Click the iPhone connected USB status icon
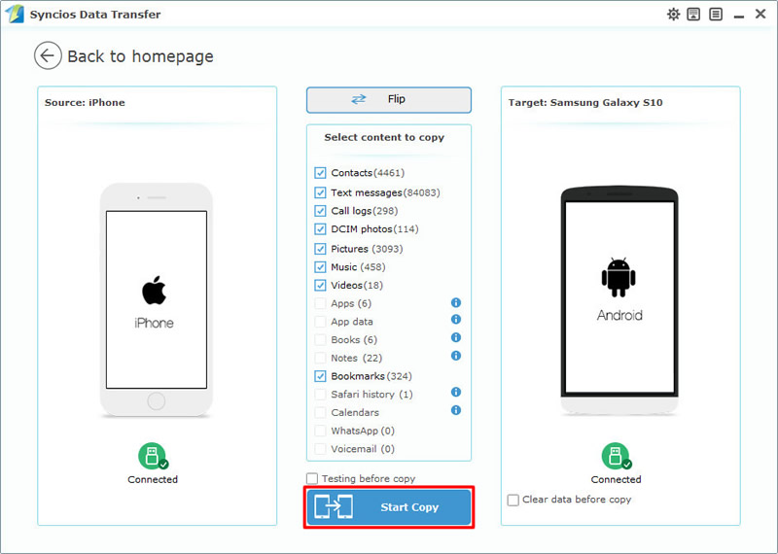 [x=153, y=456]
